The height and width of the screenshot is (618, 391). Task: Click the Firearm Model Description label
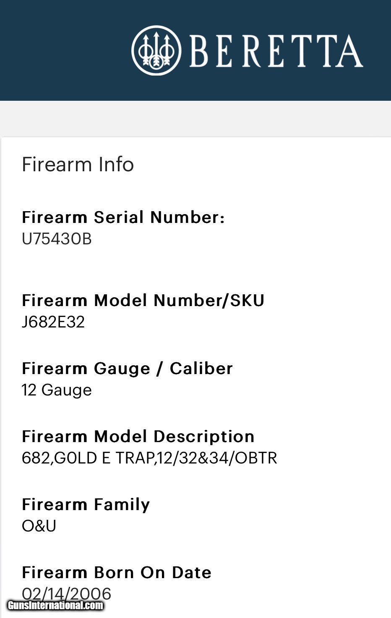138,437
